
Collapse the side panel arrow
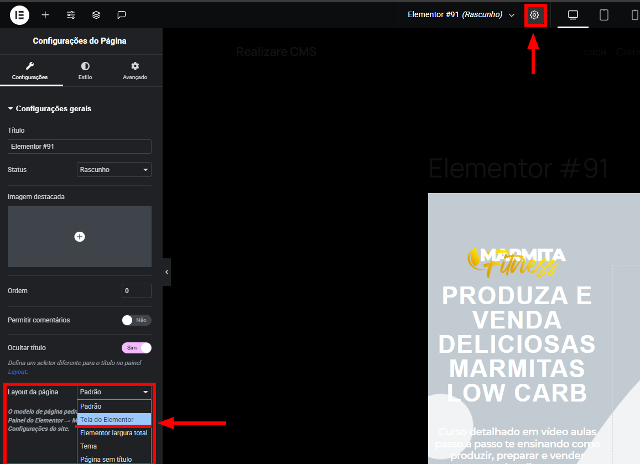click(x=166, y=272)
